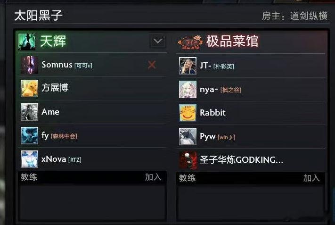
Task: Click Somnus player avatar
Action: tap(30, 65)
